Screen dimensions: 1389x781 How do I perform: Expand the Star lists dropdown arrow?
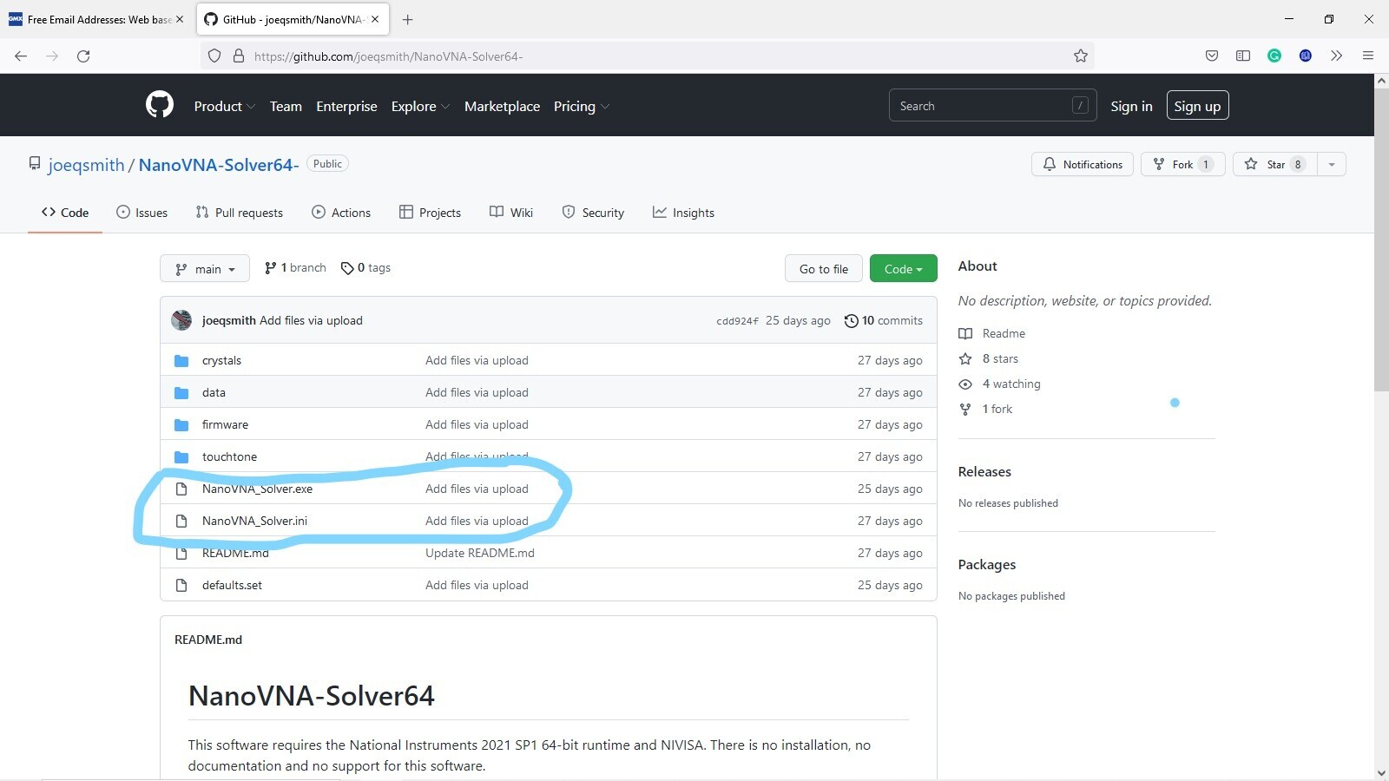(x=1332, y=164)
